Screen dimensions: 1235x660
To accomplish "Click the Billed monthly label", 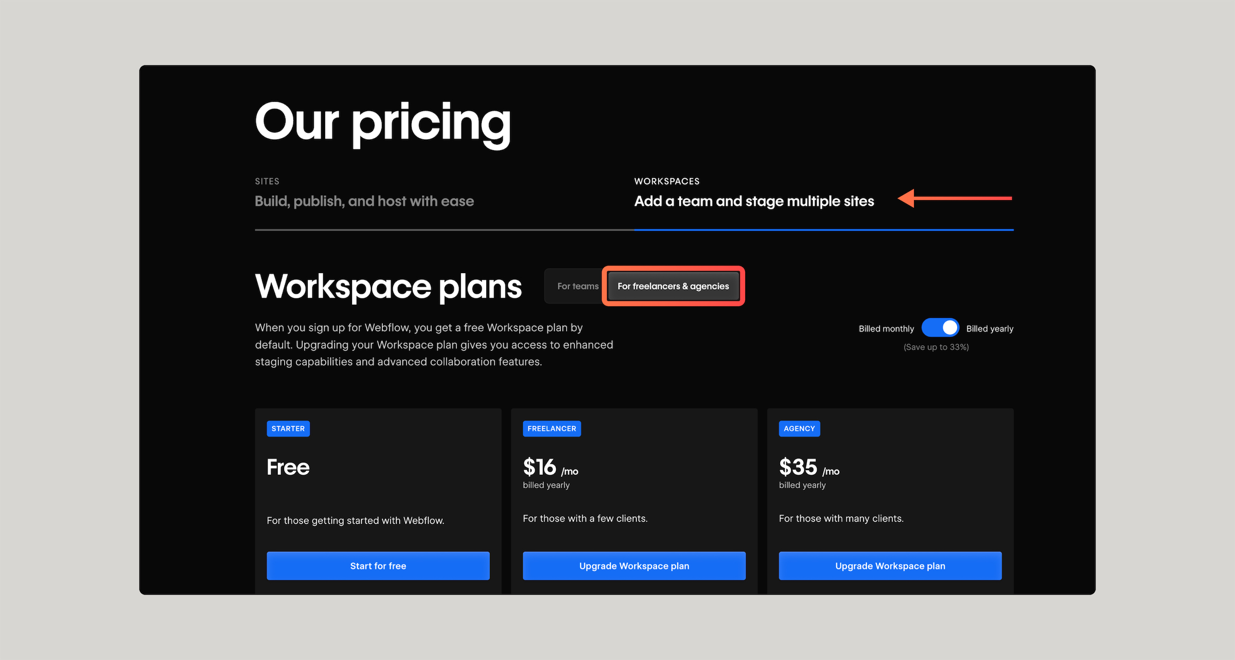I will pyautogui.click(x=886, y=329).
